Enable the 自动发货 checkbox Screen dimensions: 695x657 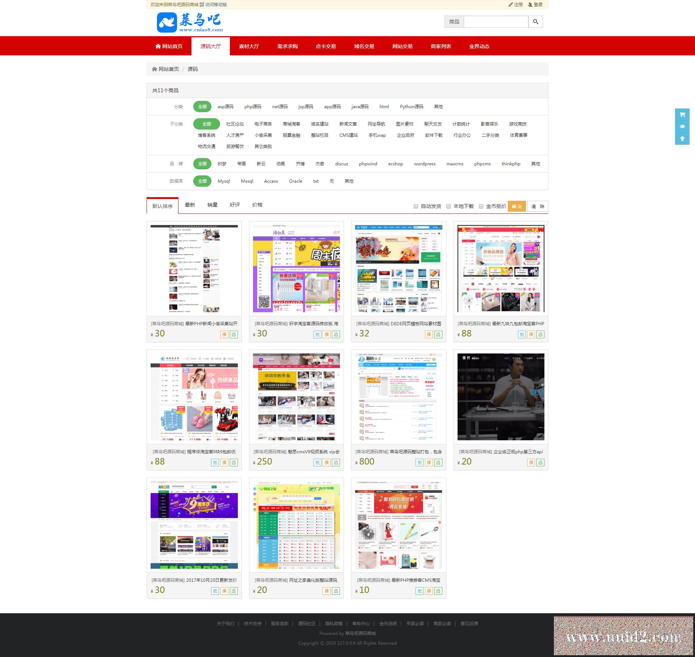coord(416,206)
